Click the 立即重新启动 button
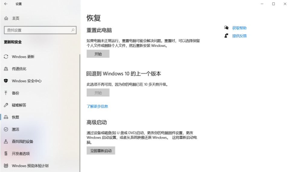 tap(101, 150)
